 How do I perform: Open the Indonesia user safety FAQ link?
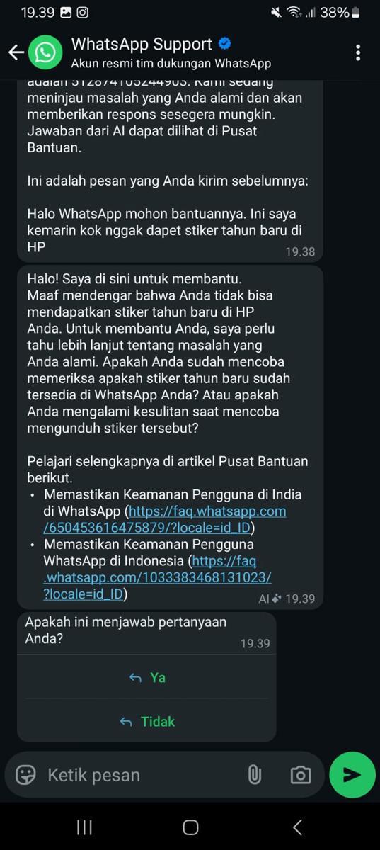point(157,578)
